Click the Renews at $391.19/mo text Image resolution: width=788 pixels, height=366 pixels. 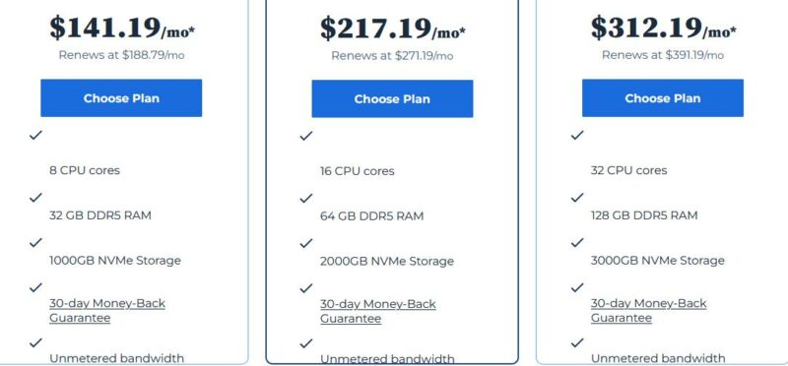662,55
